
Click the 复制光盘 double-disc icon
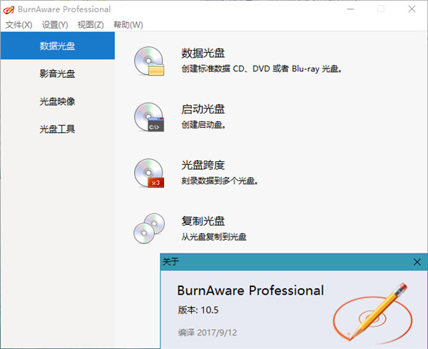pos(149,228)
